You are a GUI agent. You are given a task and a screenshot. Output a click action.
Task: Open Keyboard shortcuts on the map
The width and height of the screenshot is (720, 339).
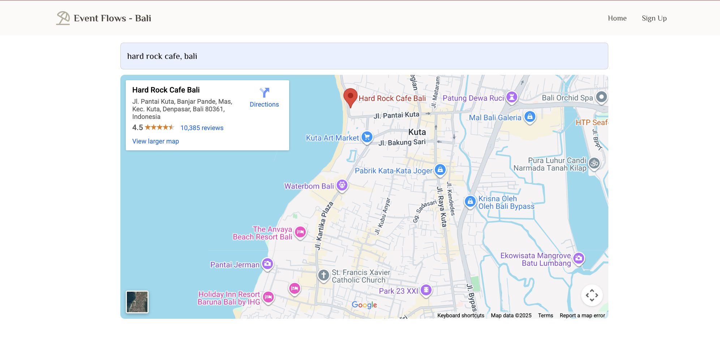(461, 316)
